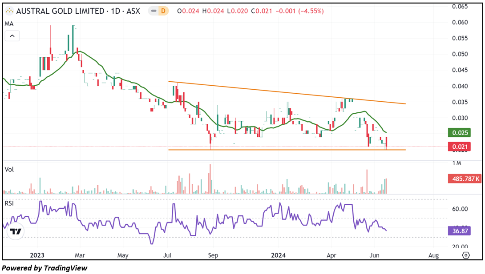Screen dimensions: 485x274
Task: Select the horizontal orange support line
Action: [x=287, y=150]
